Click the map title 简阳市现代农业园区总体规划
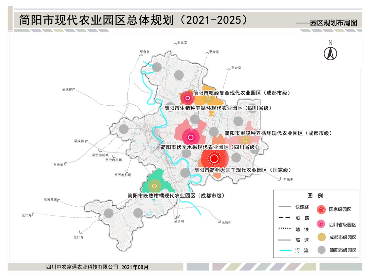 click(x=96, y=20)
